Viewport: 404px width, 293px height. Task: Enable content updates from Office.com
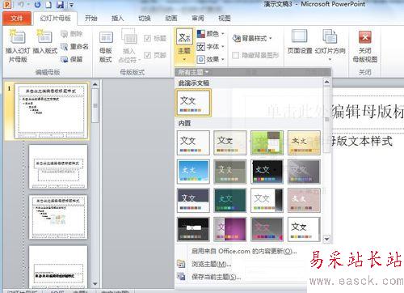[244, 251]
